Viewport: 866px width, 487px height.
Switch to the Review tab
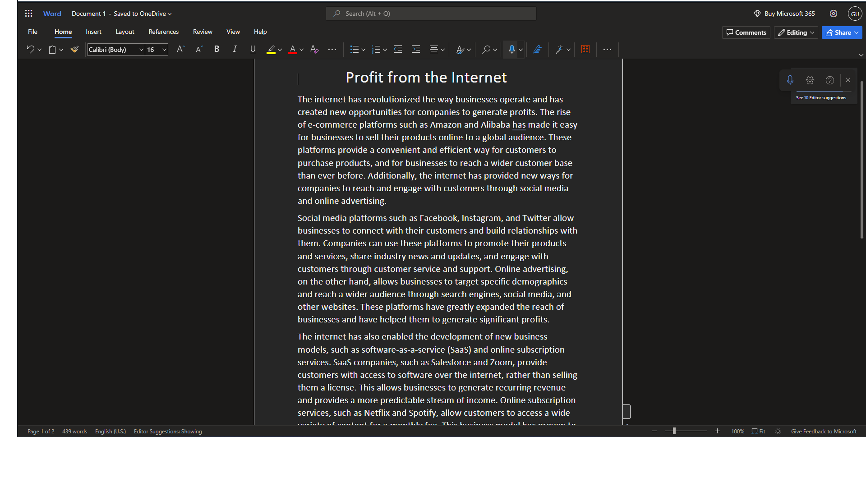tap(203, 32)
